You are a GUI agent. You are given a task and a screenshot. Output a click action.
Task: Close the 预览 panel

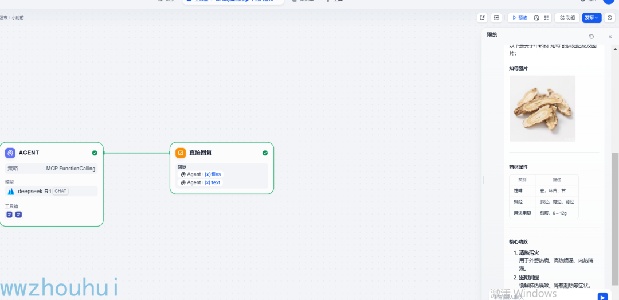610,36
